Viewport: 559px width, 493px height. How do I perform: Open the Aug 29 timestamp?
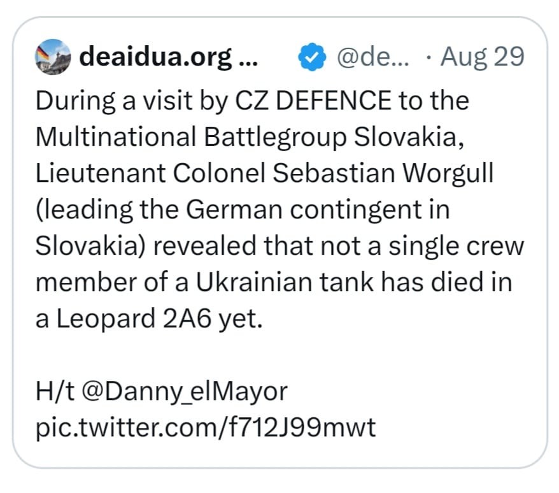coord(482,58)
